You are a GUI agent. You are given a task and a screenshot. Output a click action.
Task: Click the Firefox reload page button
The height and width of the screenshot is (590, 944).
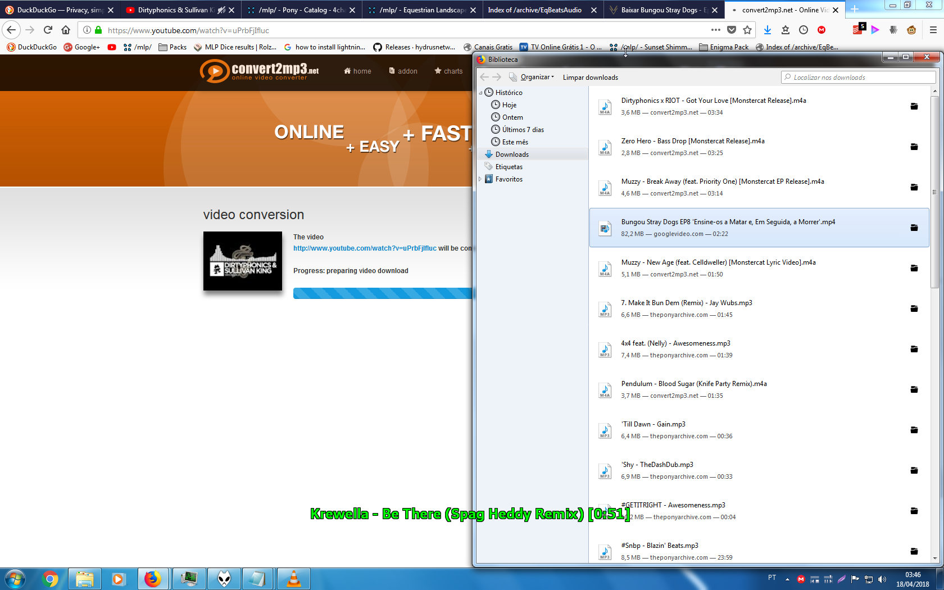tap(48, 30)
